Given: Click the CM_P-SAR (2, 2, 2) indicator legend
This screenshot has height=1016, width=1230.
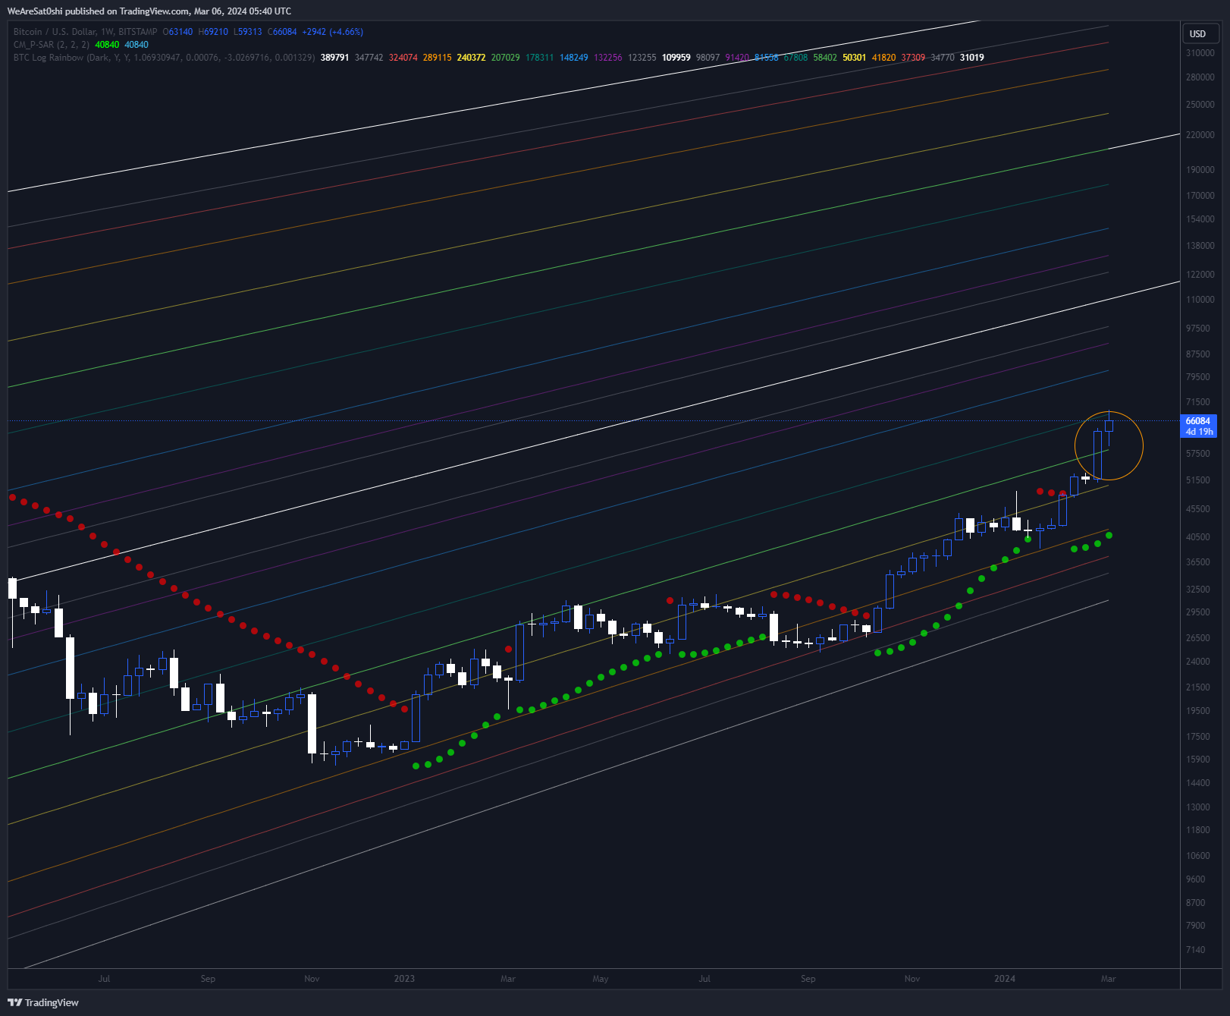Looking at the screenshot, I should tap(51, 45).
